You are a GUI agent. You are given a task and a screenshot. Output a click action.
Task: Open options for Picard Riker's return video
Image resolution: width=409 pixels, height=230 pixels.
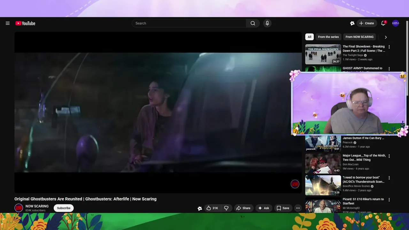(x=389, y=200)
